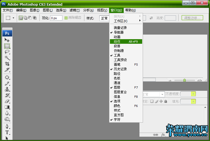This screenshot has width=210, height=141.
Task: Select the Crop tool
Action: 7,64
